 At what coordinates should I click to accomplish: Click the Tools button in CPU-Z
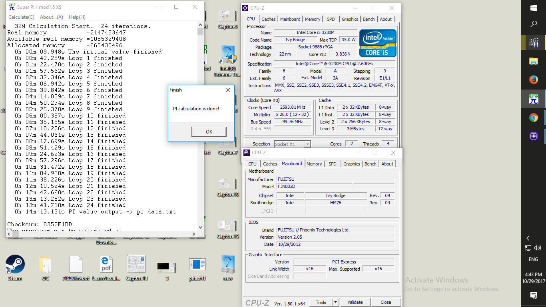(321, 302)
